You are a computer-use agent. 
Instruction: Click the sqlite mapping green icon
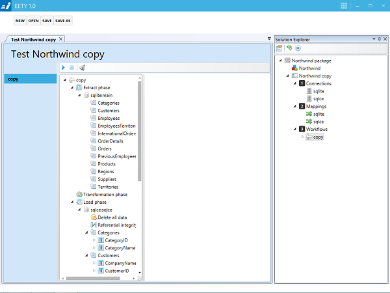coord(309,114)
